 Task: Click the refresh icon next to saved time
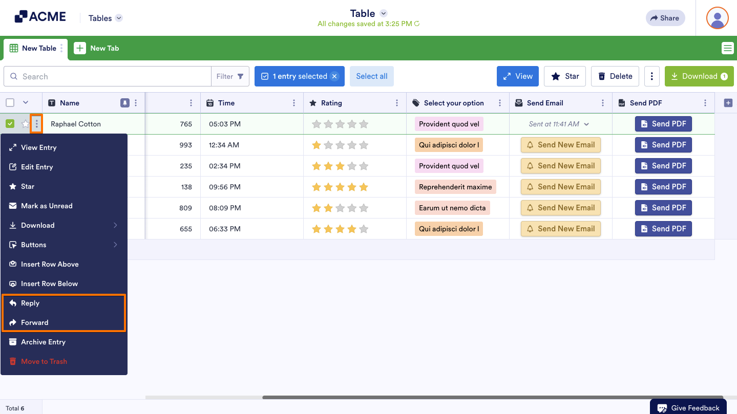click(417, 24)
